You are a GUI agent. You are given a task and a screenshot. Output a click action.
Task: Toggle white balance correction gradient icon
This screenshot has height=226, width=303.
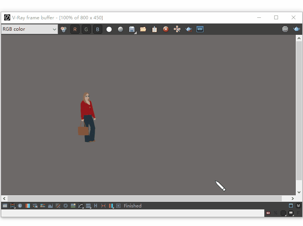click(x=27, y=206)
